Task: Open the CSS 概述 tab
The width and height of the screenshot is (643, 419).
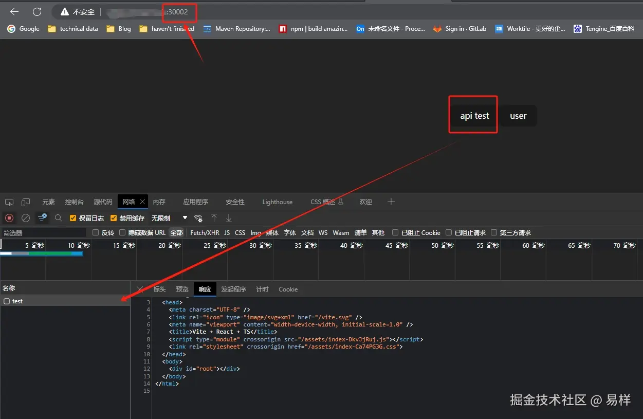Action: tap(327, 202)
